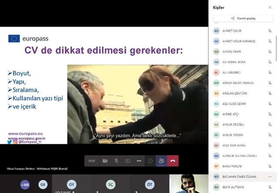Image resolution: width=277 pixels, height=193 pixels.
Task: Hang up the call
Action: click(173, 161)
